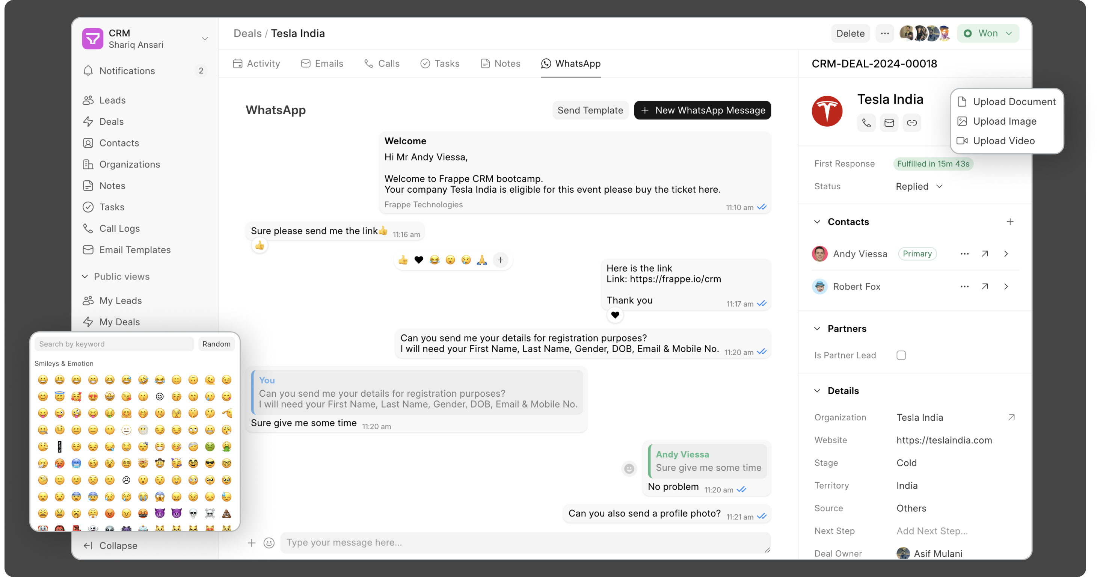Click the Random emoji button
Image resolution: width=1103 pixels, height=577 pixels.
(216, 344)
